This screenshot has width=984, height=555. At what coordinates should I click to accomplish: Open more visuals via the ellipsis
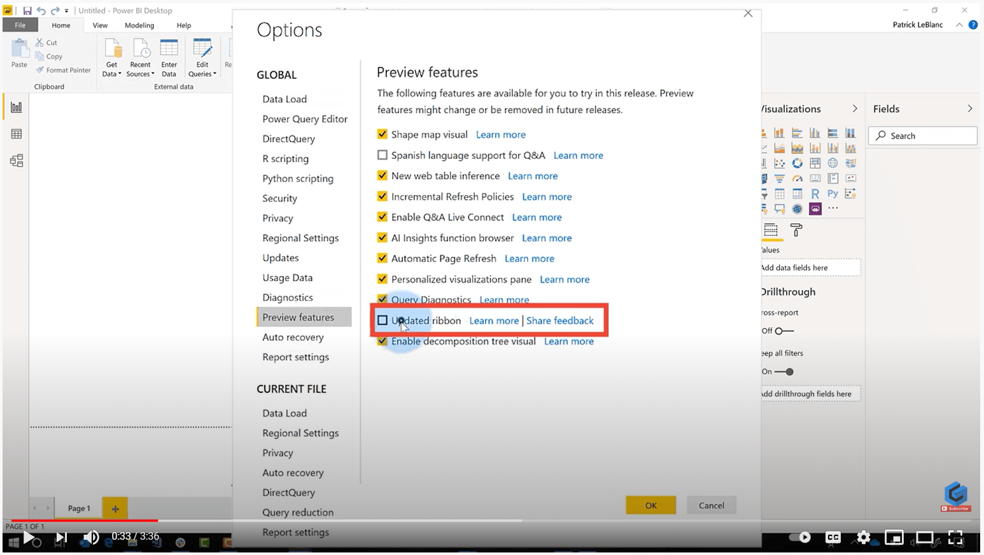pos(833,209)
